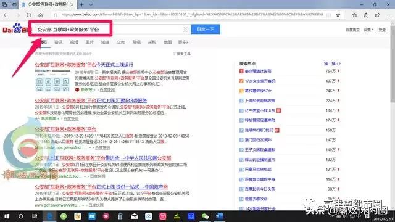
Task: Click the Edge icon on the taskbar
Action: 49,216
